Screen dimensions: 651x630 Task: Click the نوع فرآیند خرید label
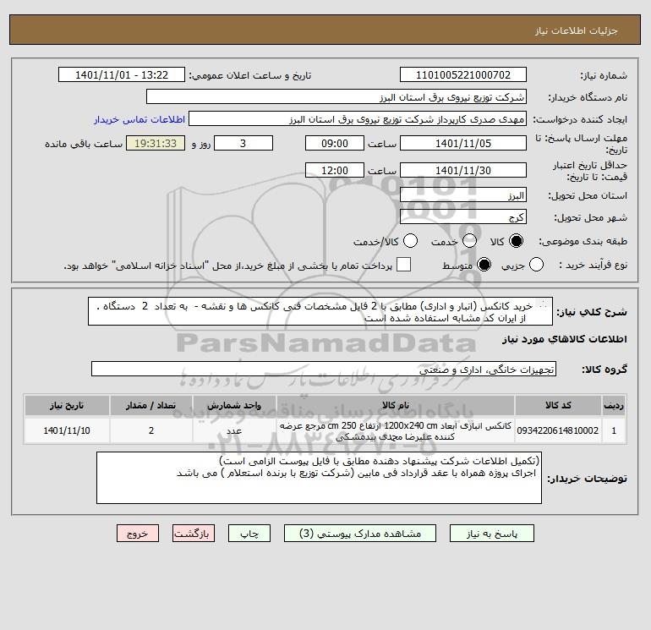594,265
